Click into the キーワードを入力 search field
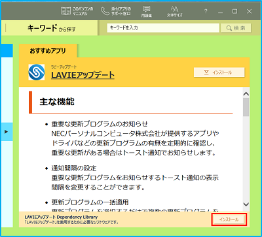This screenshot has width=262, height=237. pos(163,28)
